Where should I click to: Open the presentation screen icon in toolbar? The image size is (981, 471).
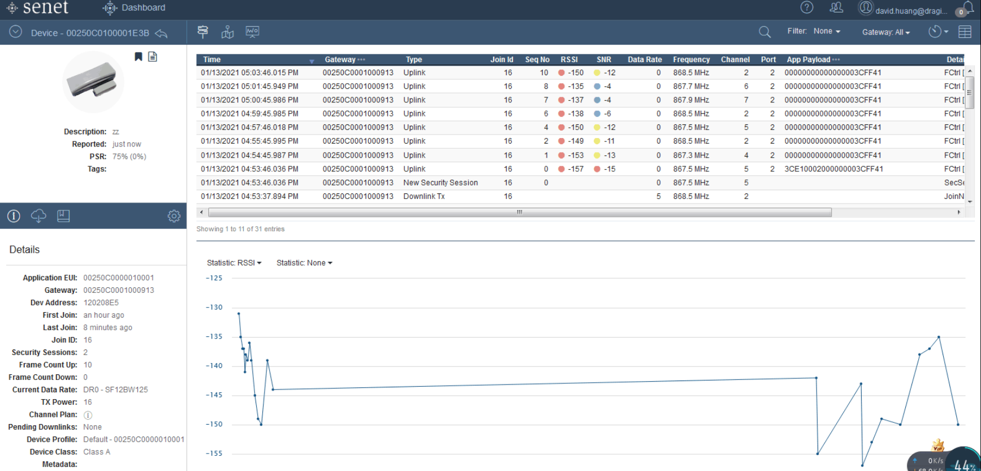[x=252, y=32]
